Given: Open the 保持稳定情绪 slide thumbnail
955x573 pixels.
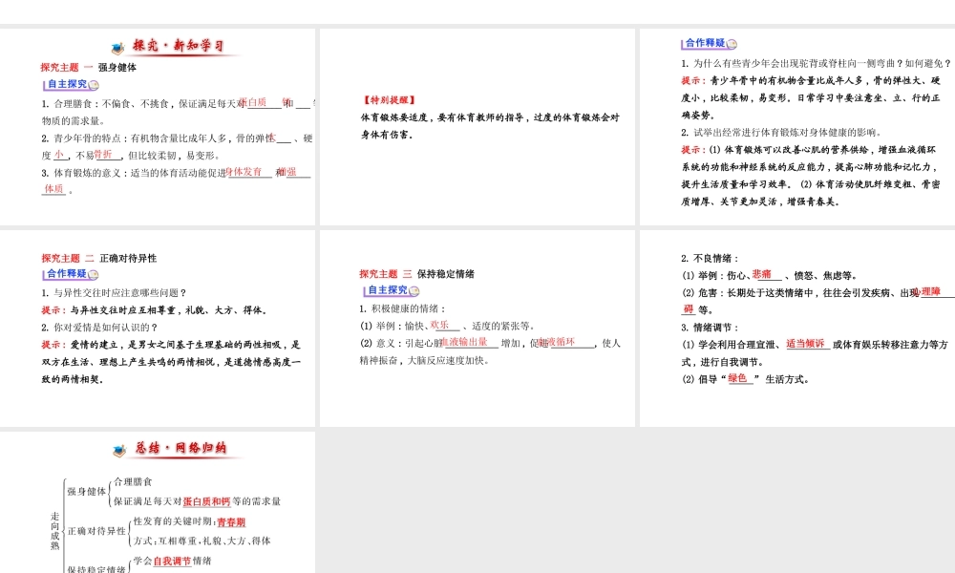Looking at the screenshot, I should 477,329.
